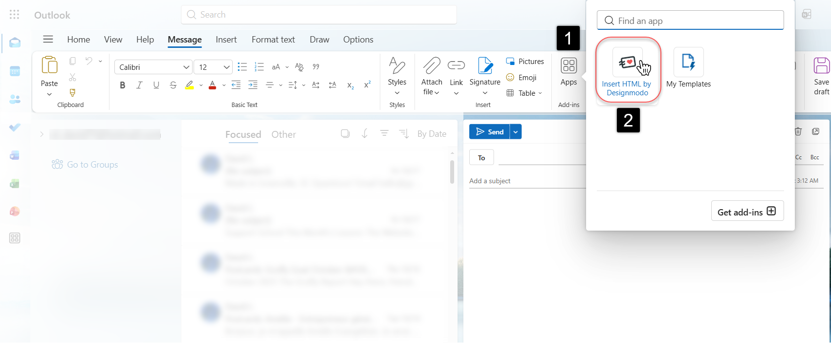Switch to the Other inbox tab
Screen dimensions: 831x343
284,134
